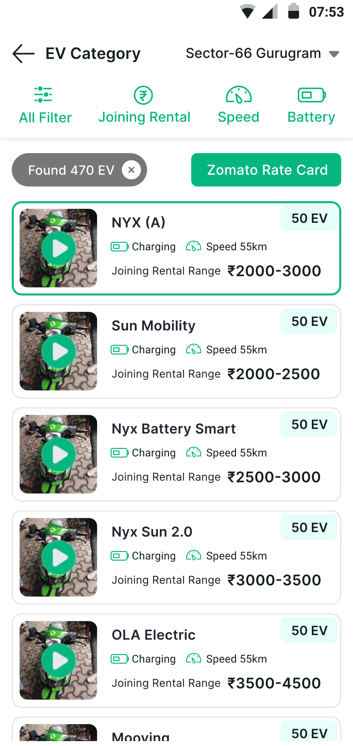Open the Speed filter tab
Viewport: 353px width, 746px height.
239,117
